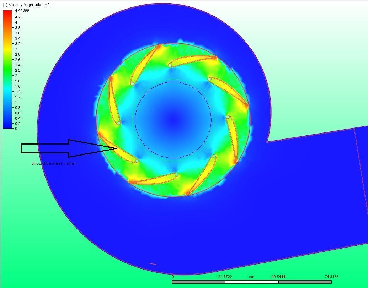
Task: Click the velocity color legend bar
Action: click(7, 69)
